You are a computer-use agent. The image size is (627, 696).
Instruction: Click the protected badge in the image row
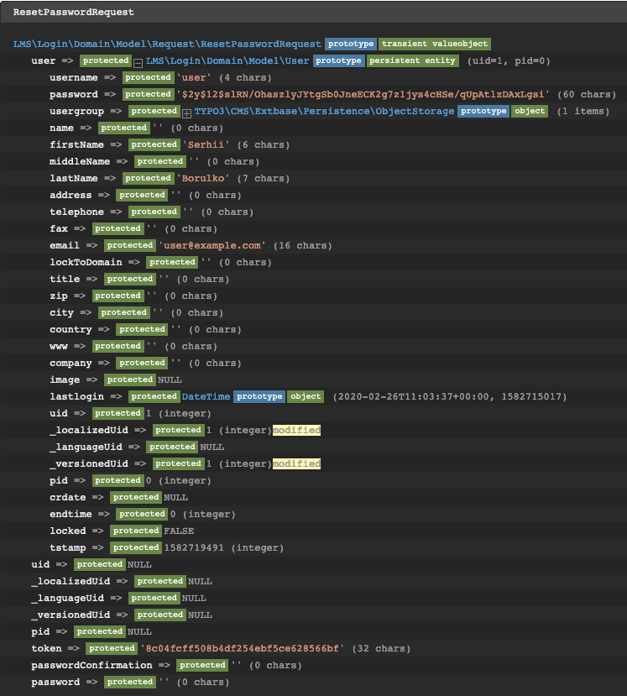point(129,380)
